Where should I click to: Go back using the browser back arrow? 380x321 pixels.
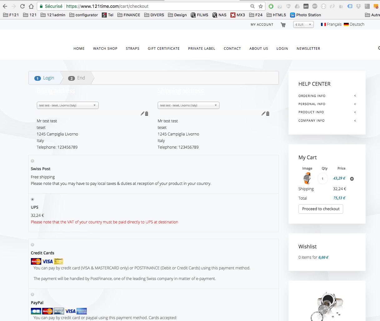pyautogui.click(x=5, y=6)
